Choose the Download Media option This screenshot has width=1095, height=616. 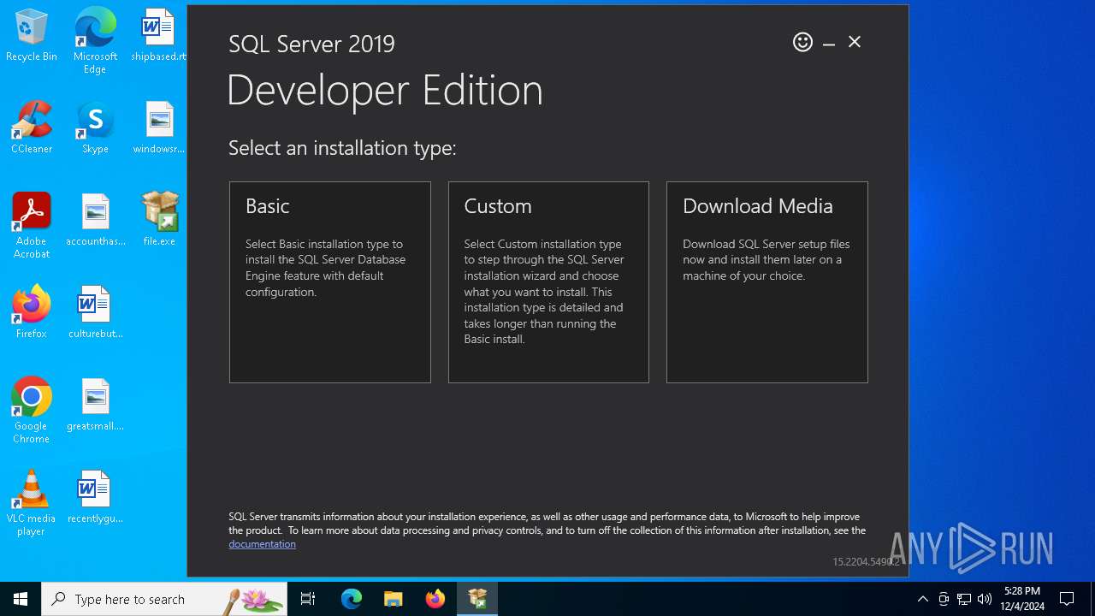[767, 281]
